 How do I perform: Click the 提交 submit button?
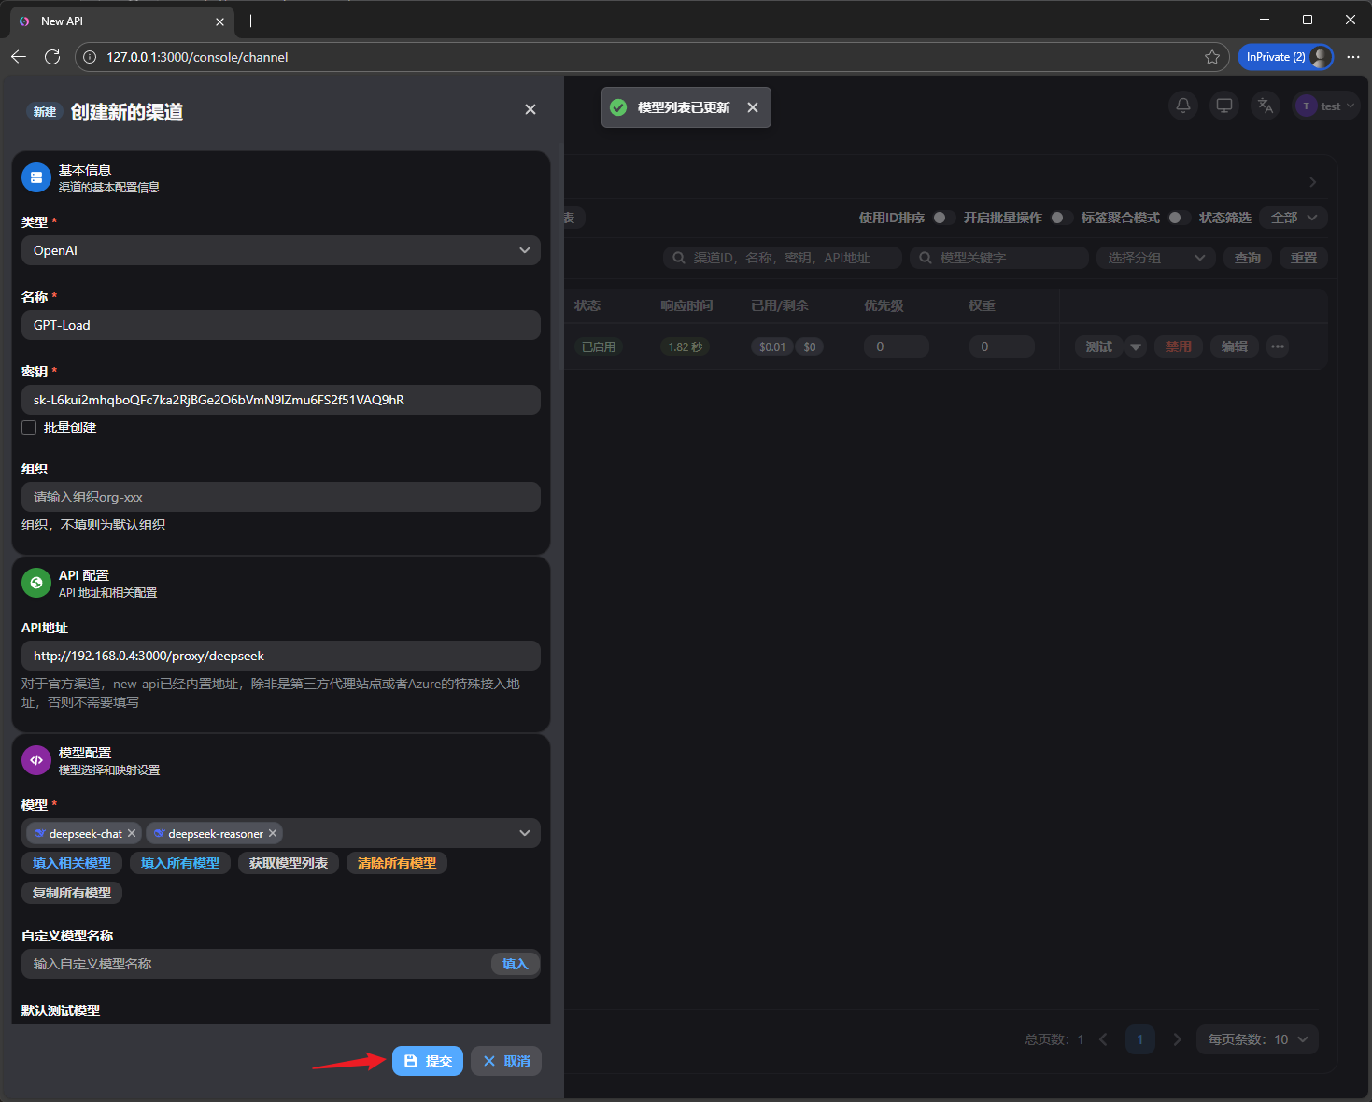[x=428, y=1061]
